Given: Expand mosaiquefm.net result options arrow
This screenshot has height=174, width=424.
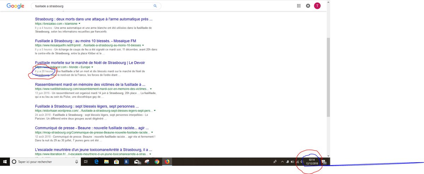Looking at the screenshot, I should [x=143, y=45].
